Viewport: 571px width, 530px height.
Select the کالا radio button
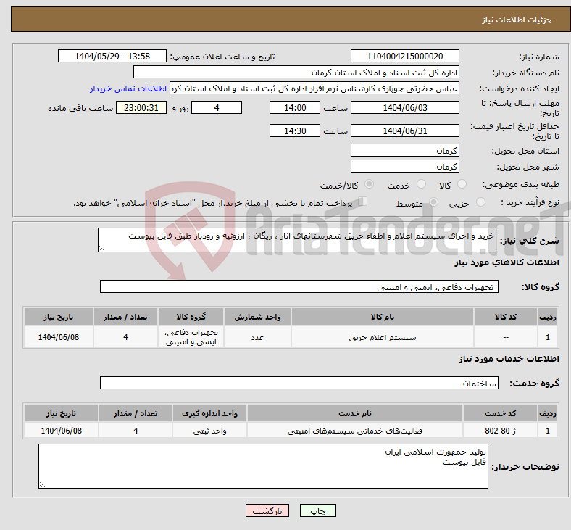462,184
